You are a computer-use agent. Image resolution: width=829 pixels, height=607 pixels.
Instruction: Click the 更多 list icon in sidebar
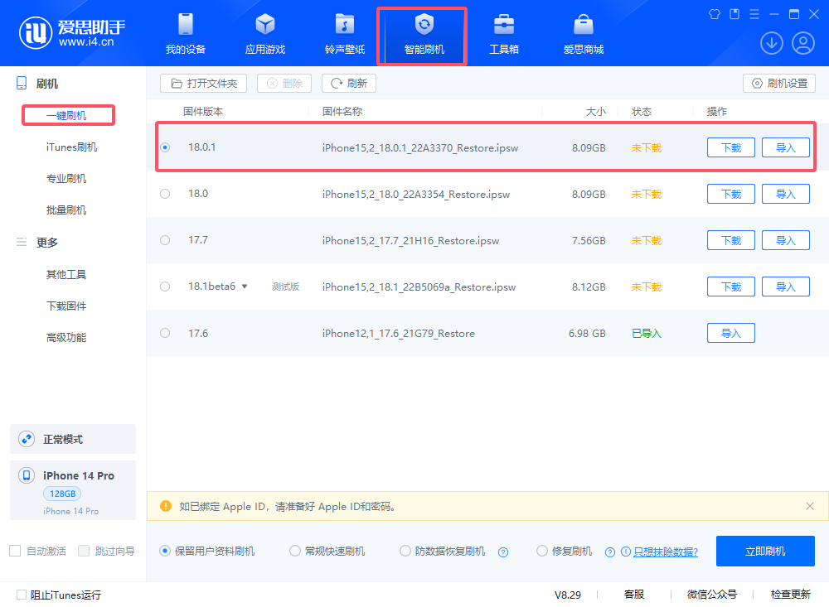(x=22, y=242)
